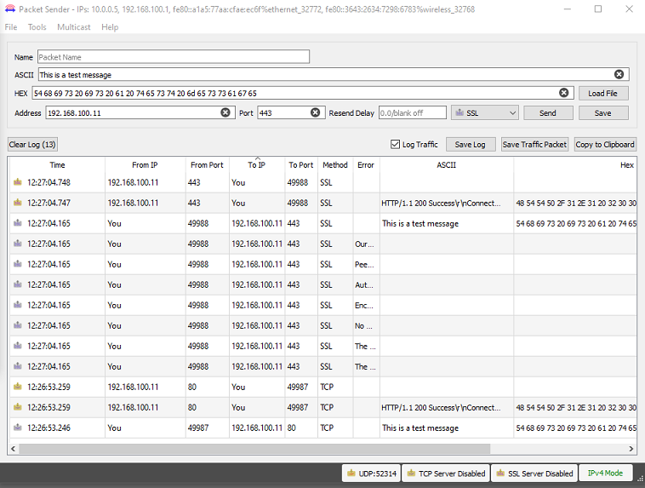Click Save Traffic Packet button
Image resolution: width=645 pixels, height=488 pixels.
point(534,144)
